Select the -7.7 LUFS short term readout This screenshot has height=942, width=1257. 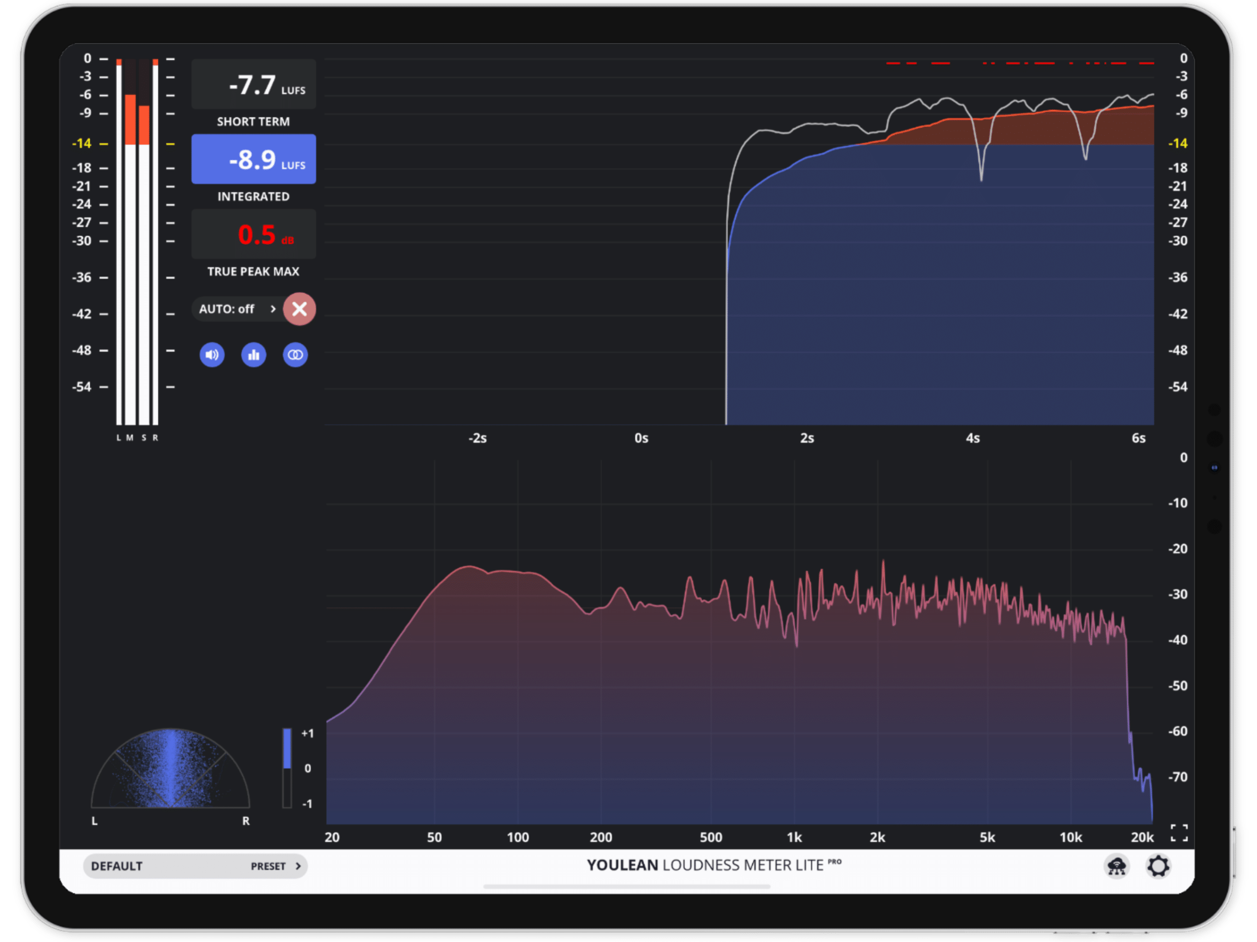click(x=254, y=84)
